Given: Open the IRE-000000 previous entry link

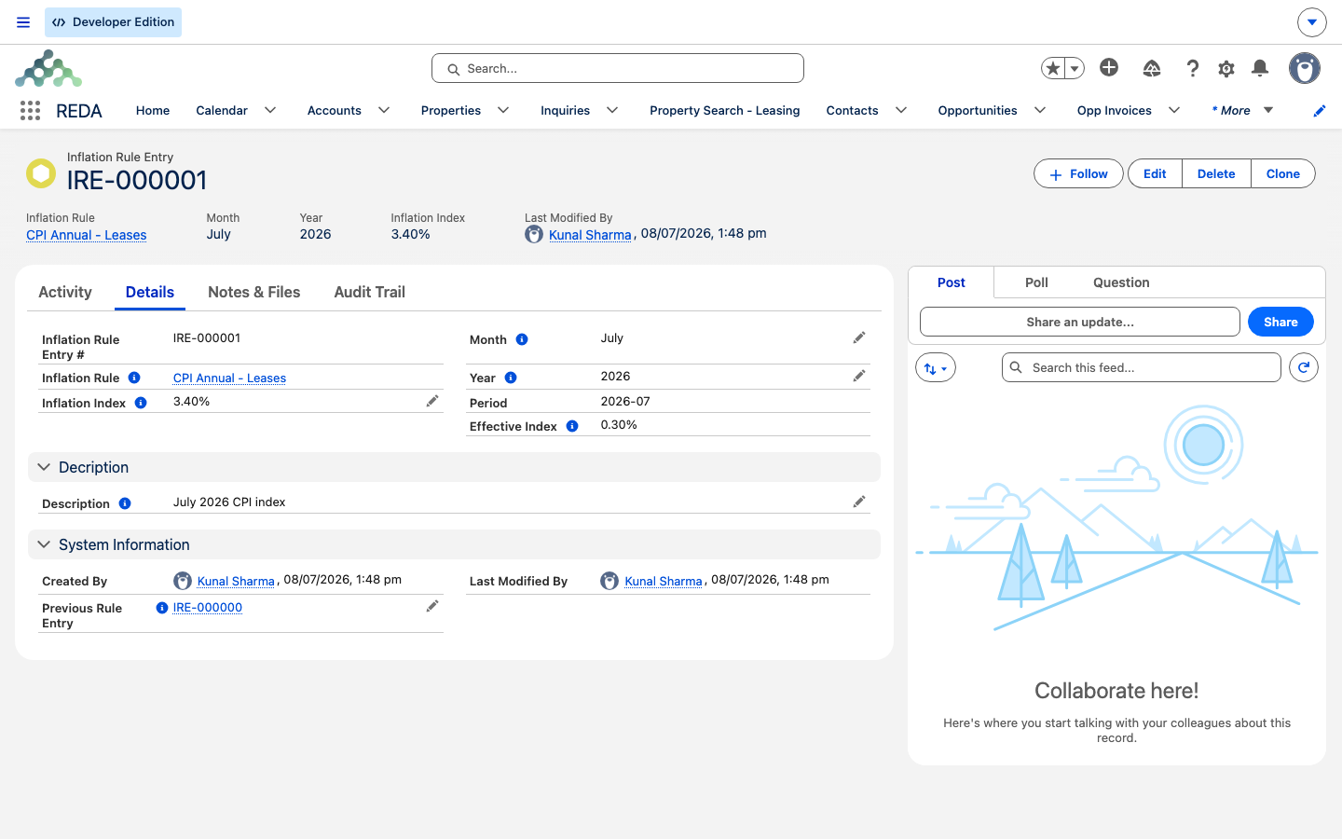Looking at the screenshot, I should (x=208, y=607).
